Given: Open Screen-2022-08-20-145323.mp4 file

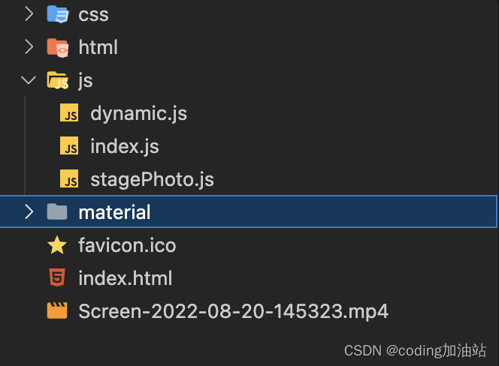Looking at the screenshot, I should [233, 311].
